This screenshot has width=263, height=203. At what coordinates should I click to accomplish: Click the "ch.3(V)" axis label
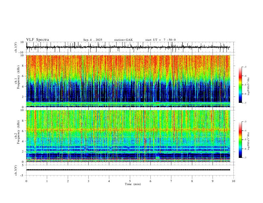pyautogui.click(x=16, y=170)
